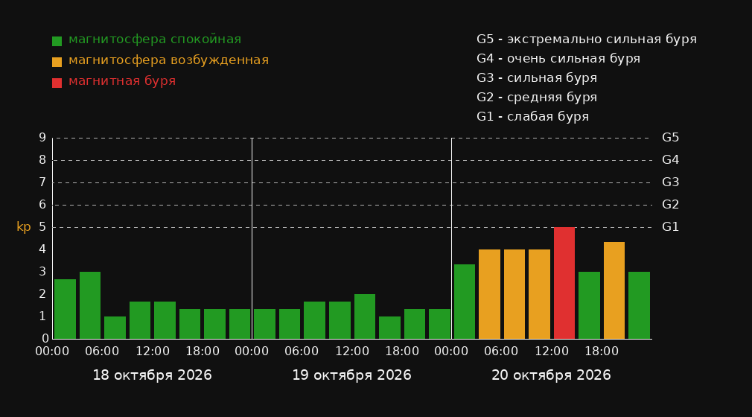Click the y-axis value 9
Image resolution: width=752 pixels, height=417 pixels.
coord(42,138)
